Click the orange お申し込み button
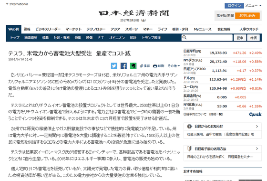Screen dimensions: 267x181 (x=247, y=16)
